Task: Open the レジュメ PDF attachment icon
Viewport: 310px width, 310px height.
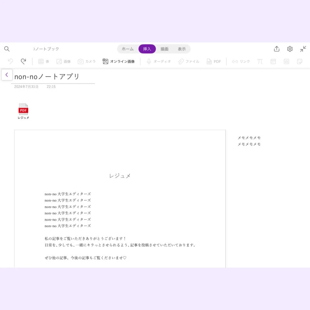Action: click(x=23, y=111)
